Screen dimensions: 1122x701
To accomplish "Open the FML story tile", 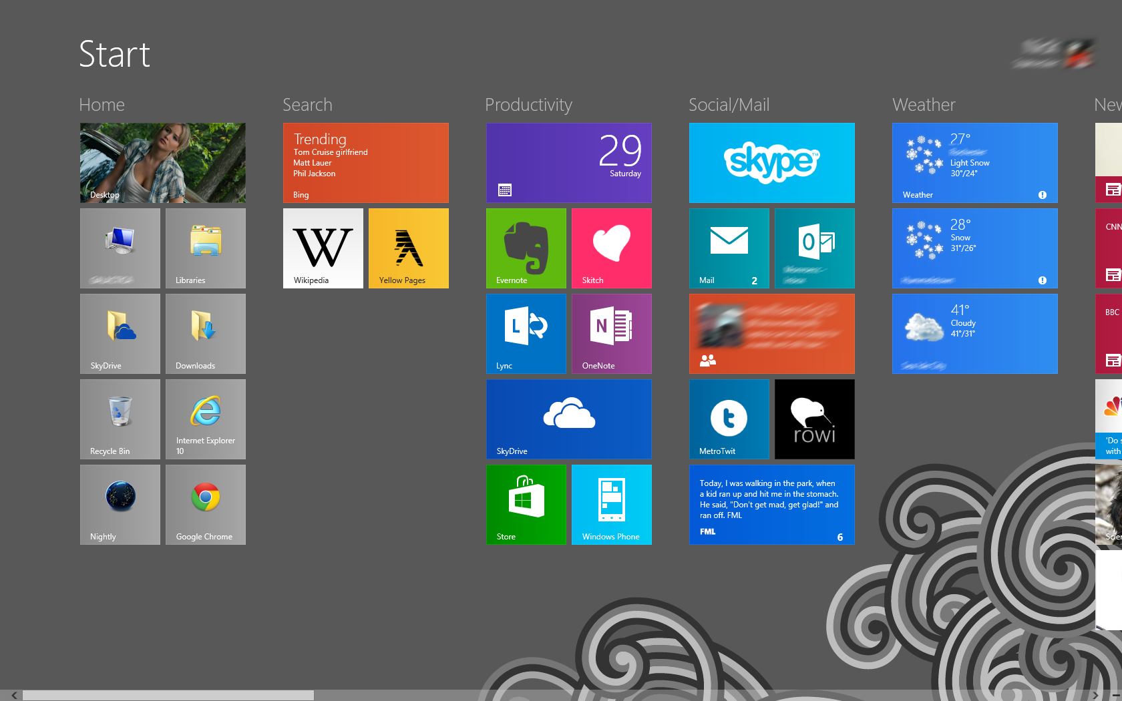I will tap(772, 505).
